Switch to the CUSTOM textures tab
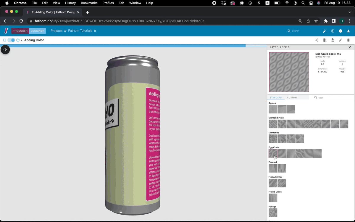Image resolution: width=355 pixels, height=222 pixels. click(292, 97)
